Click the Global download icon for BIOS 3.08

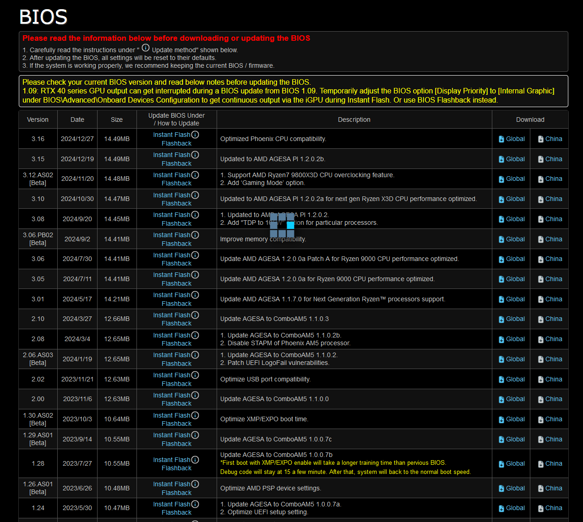click(x=501, y=219)
